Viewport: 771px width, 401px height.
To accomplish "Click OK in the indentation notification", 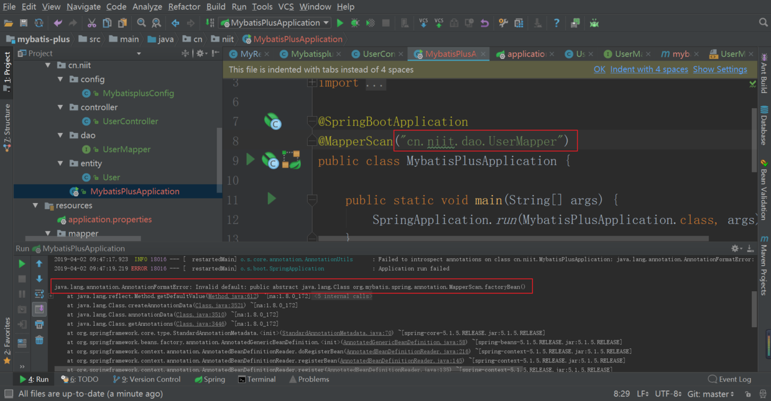I will 599,70.
